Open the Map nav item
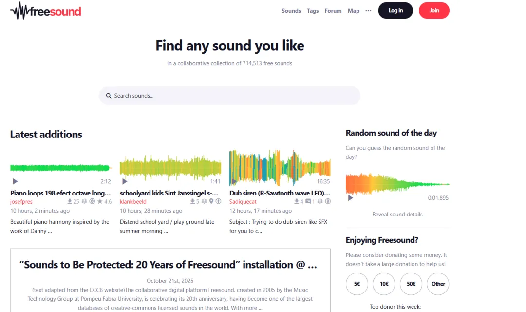 click(354, 11)
